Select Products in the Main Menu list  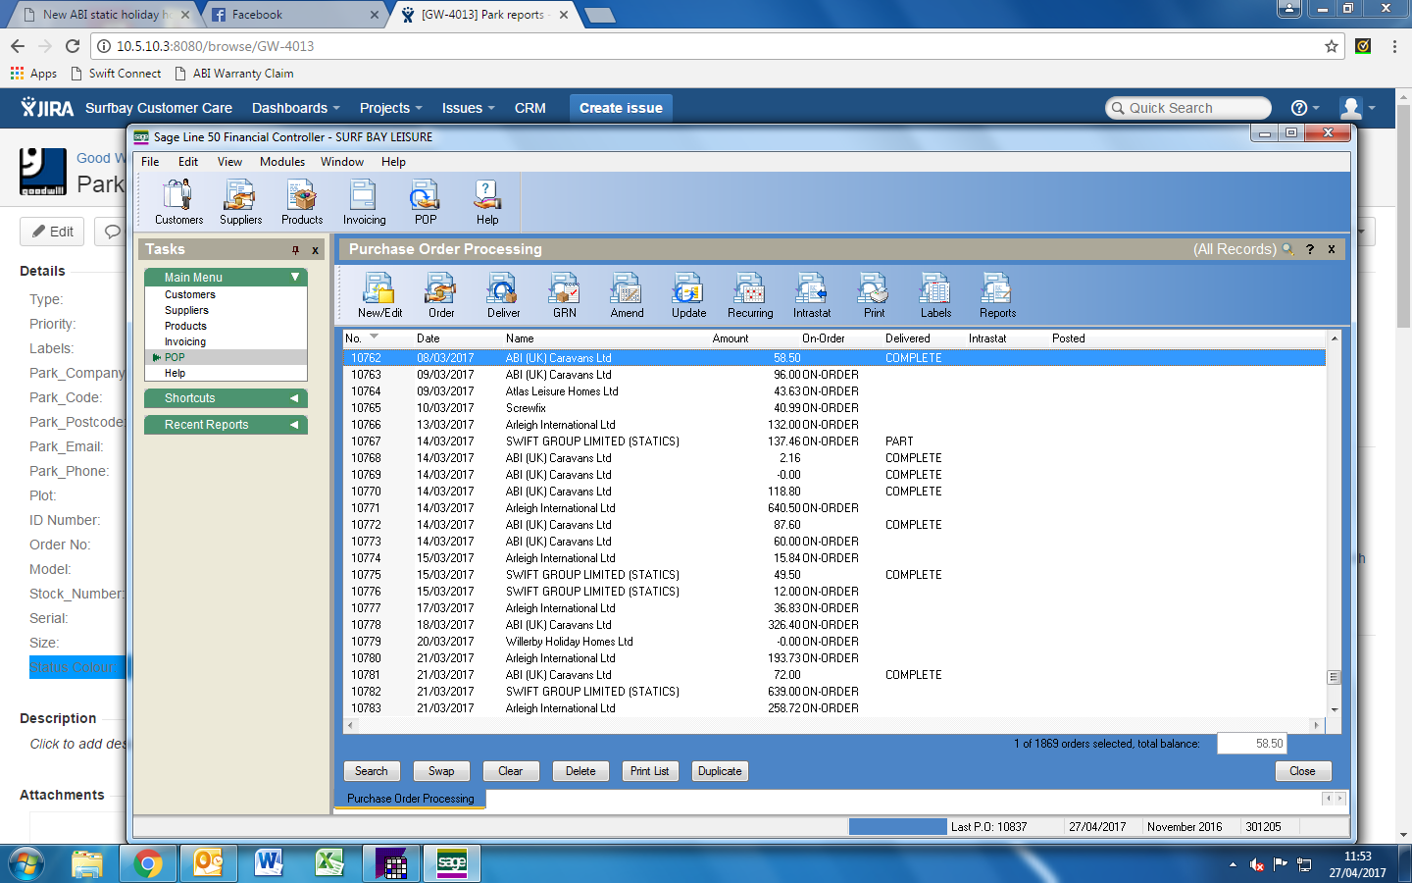click(185, 326)
